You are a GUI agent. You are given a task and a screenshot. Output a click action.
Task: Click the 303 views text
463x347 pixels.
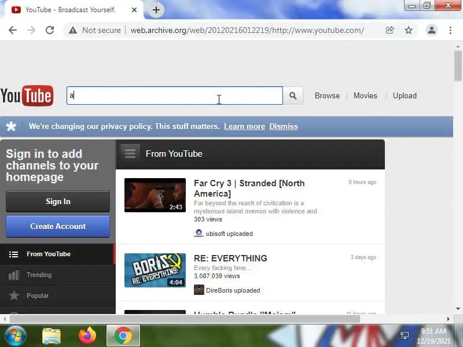click(x=208, y=219)
